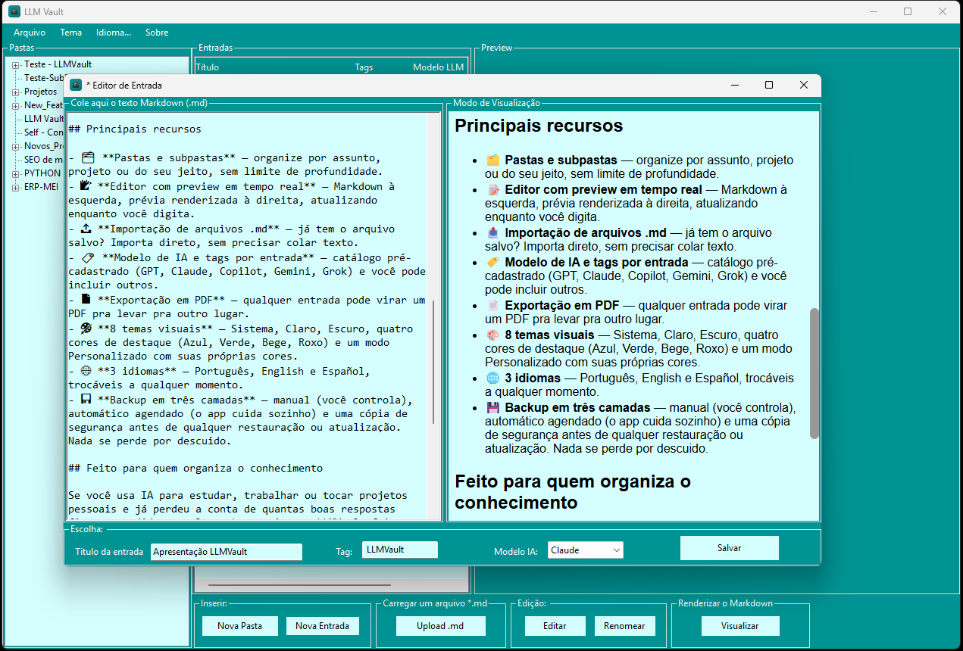Click the Tag field containing LLMVault
The image size is (963, 651).
(x=400, y=550)
